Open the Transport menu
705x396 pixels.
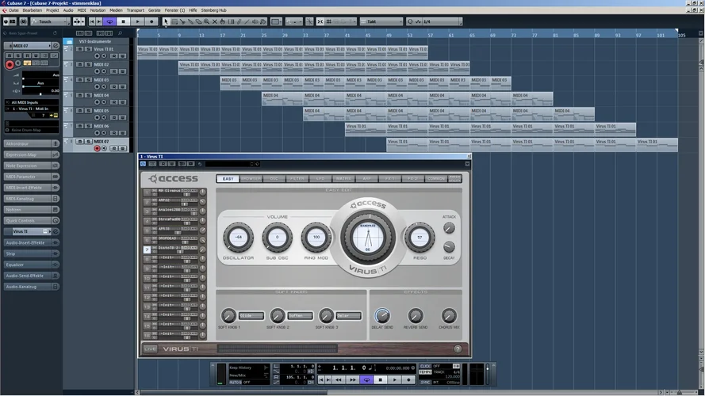(136, 10)
